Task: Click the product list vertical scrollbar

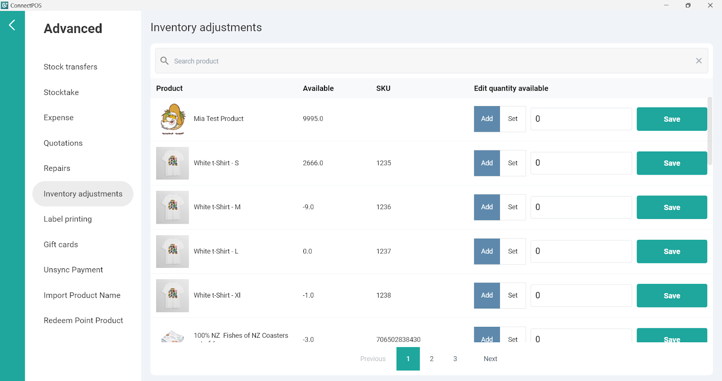Action: 710,131
